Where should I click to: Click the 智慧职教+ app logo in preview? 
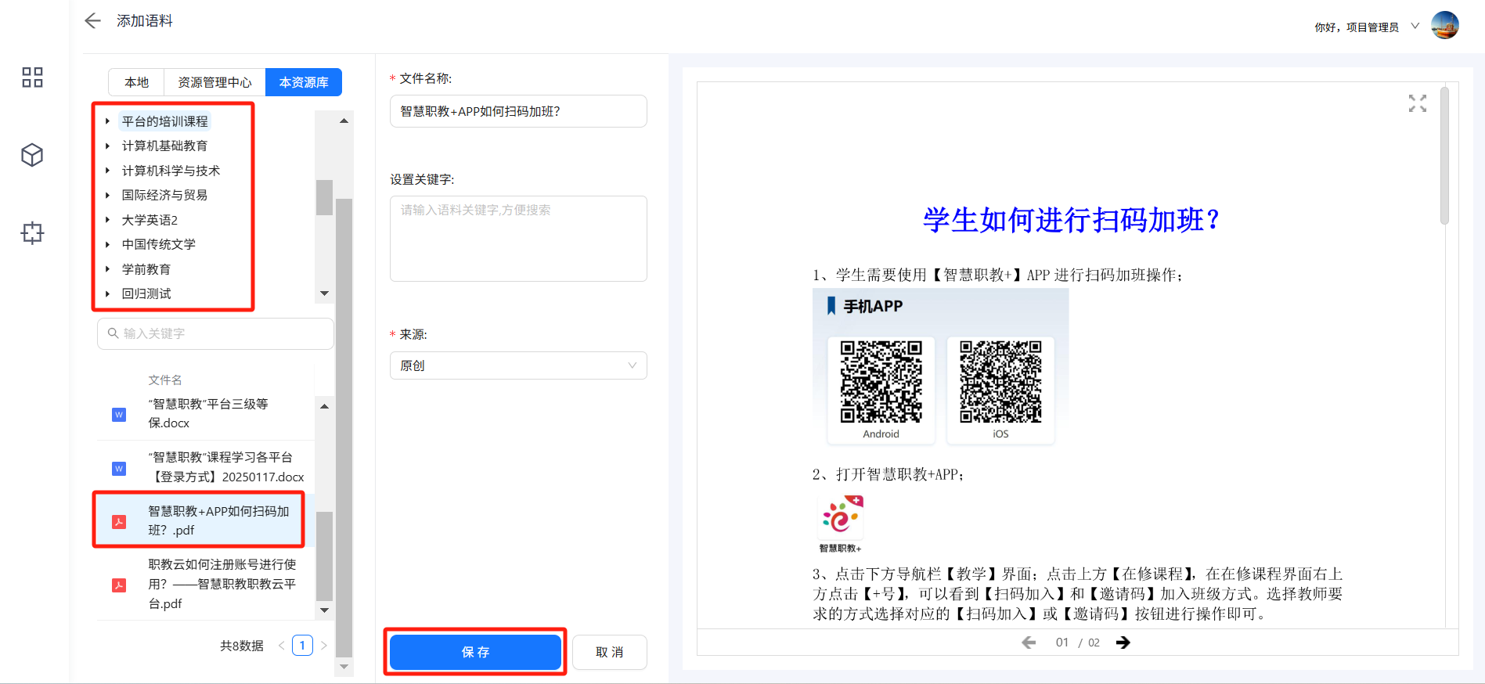pyautogui.click(x=841, y=517)
